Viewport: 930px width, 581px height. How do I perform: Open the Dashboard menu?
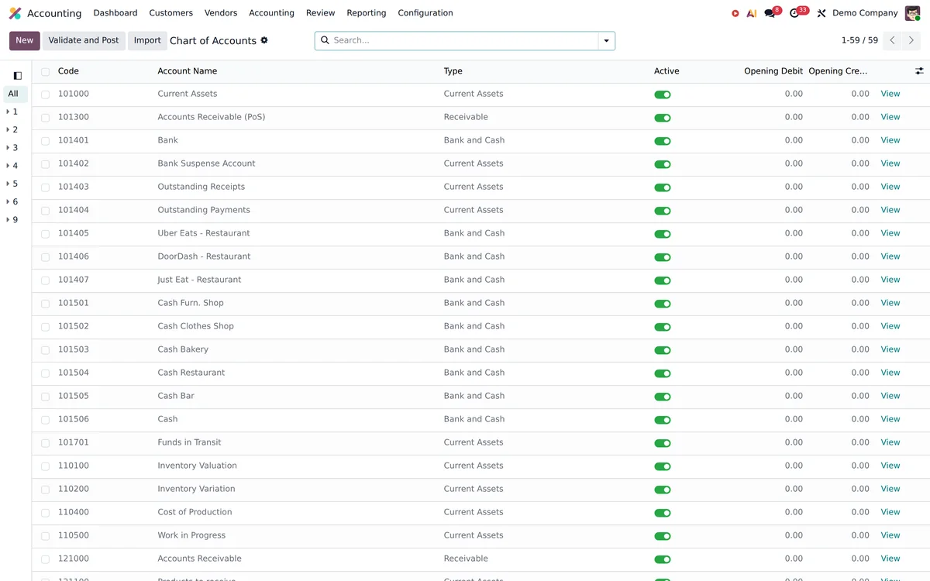click(115, 13)
